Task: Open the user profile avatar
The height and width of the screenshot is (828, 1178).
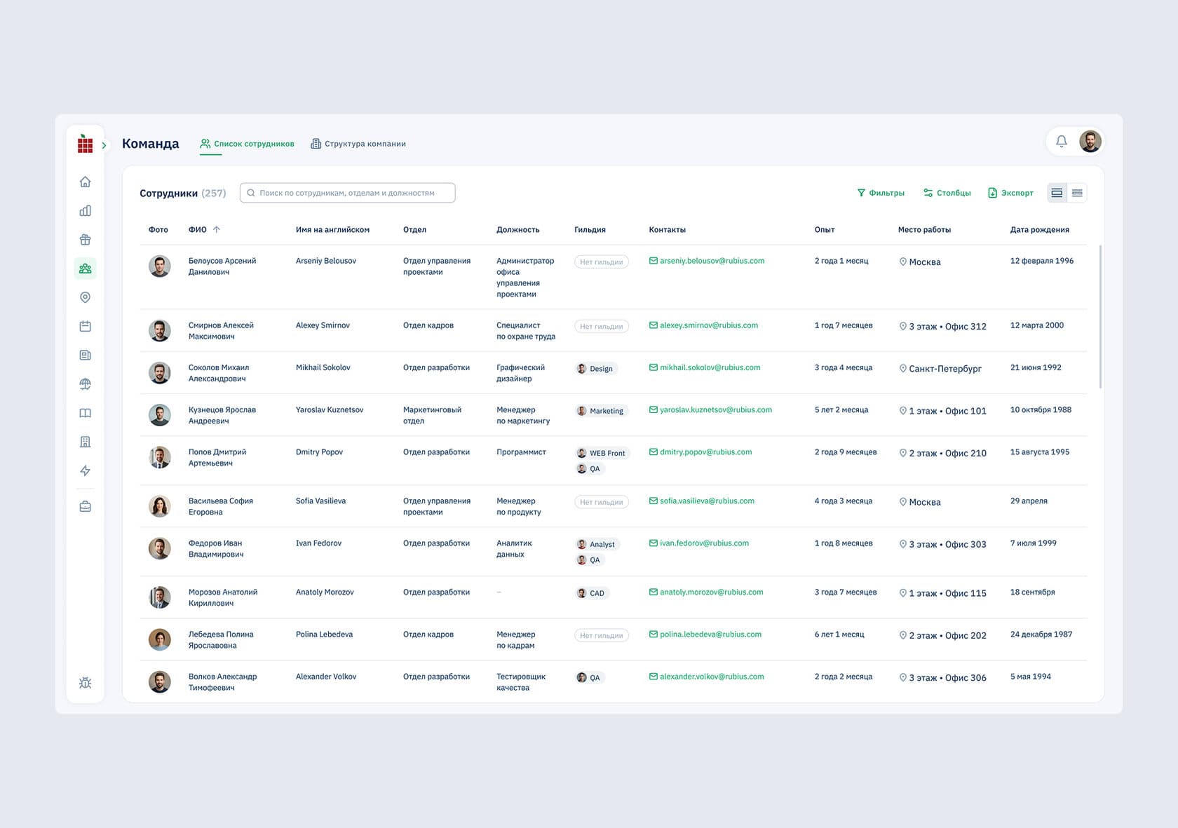Action: 1090,142
